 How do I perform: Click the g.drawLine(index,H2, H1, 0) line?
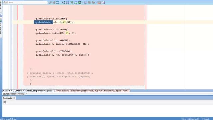56,33
